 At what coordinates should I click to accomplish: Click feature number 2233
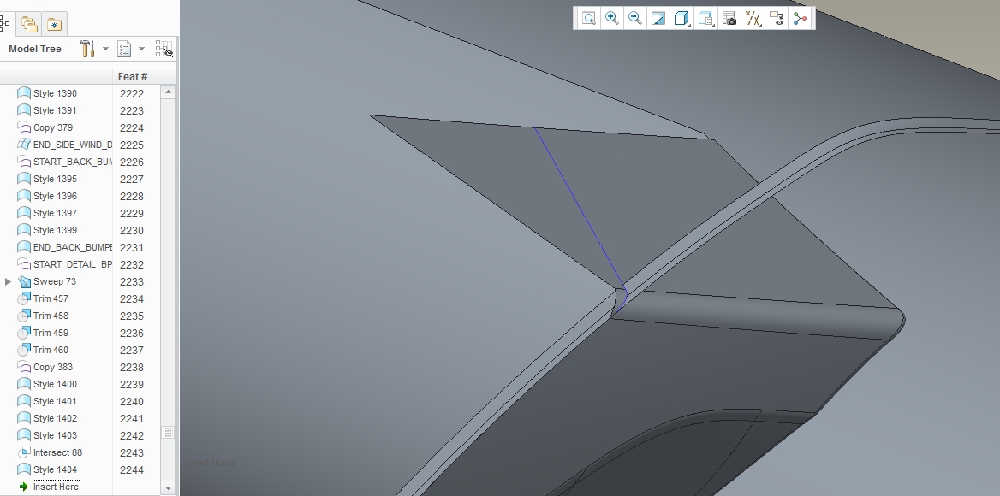coord(131,282)
